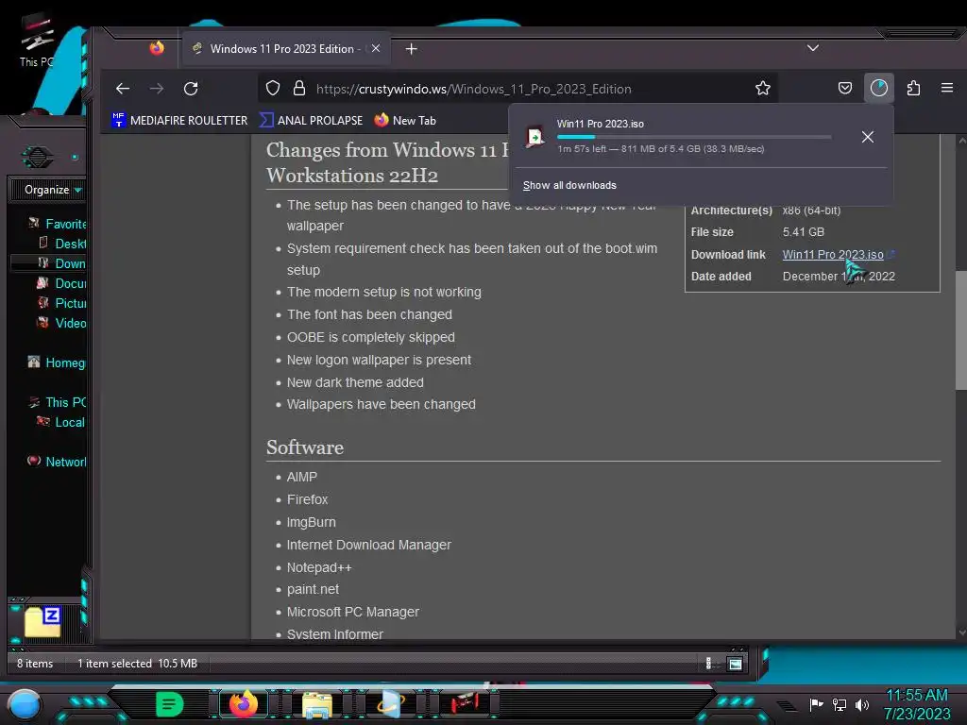Open MEDIAFIRE ROULETTER bookmark
This screenshot has width=967, height=725.
click(x=179, y=120)
